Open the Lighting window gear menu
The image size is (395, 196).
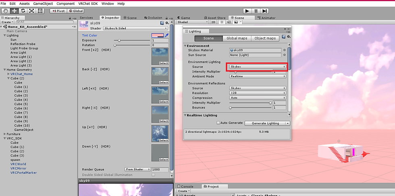[289, 37]
